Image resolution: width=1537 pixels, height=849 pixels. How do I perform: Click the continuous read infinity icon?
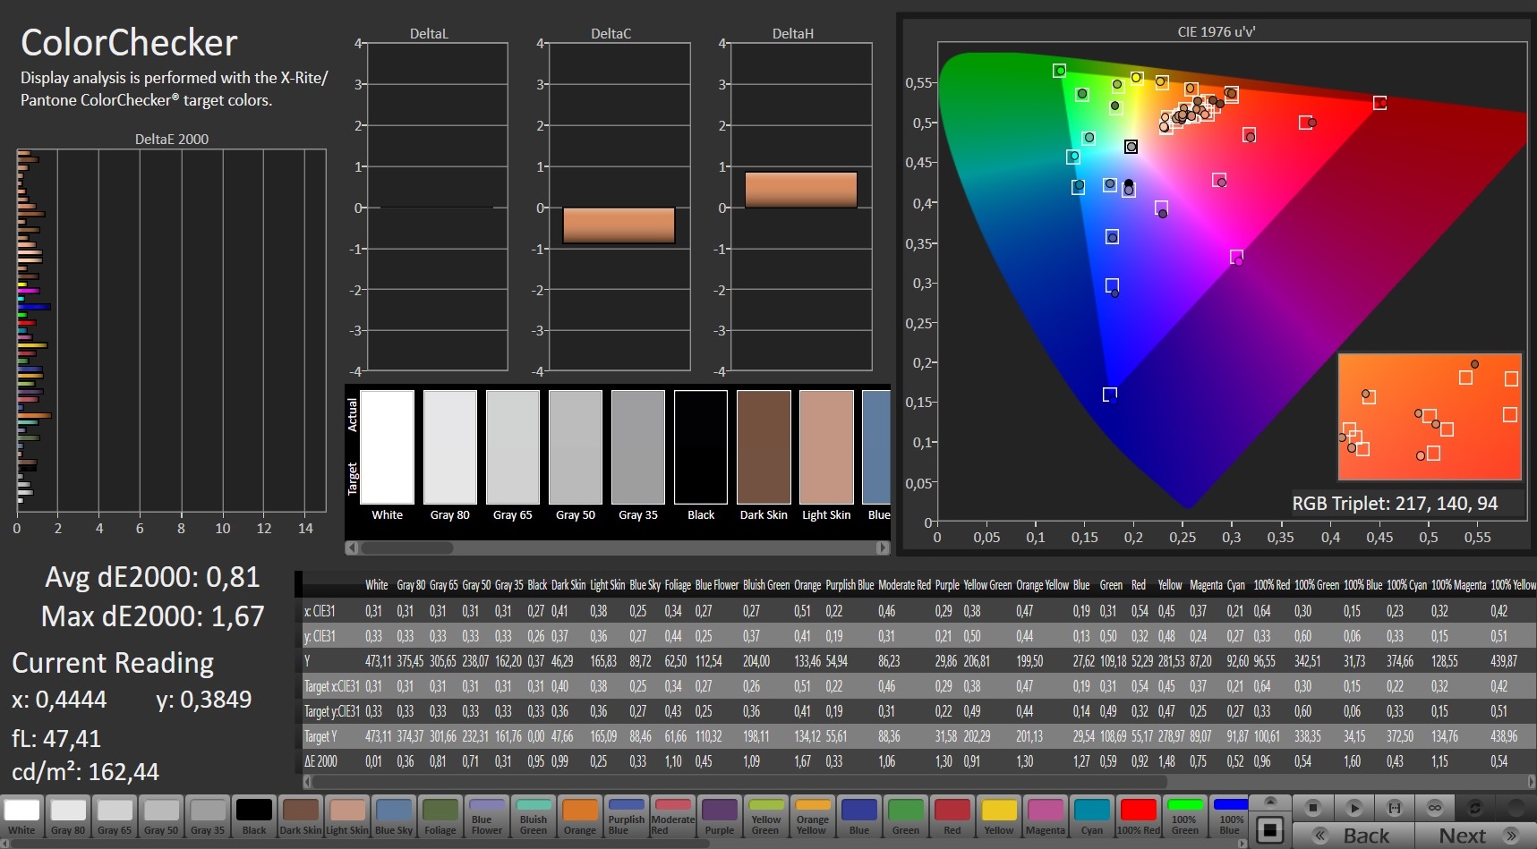click(x=1435, y=808)
